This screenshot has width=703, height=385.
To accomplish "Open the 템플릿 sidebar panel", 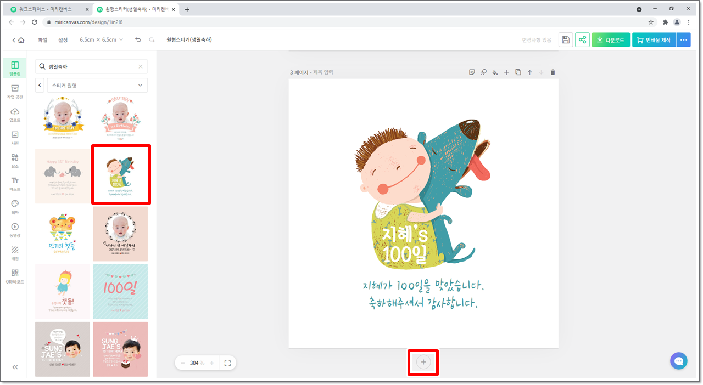I will point(15,68).
